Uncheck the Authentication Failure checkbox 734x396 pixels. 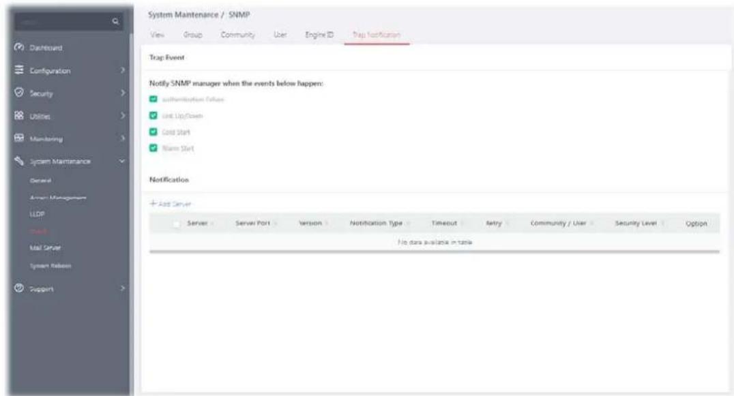[153, 99]
